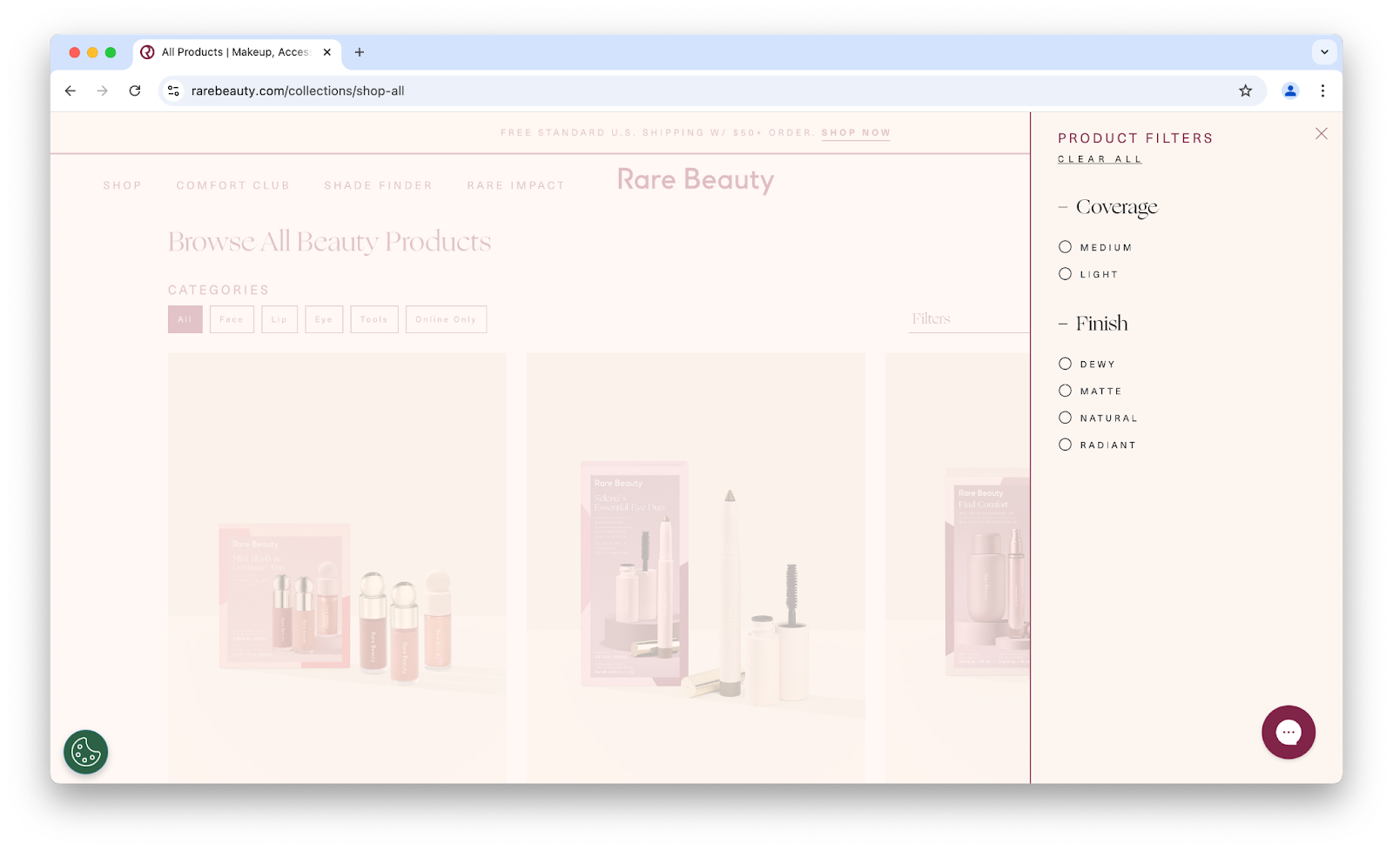
Task: Select Radiant finish filter
Action: pyautogui.click(x=1097, y=445)
